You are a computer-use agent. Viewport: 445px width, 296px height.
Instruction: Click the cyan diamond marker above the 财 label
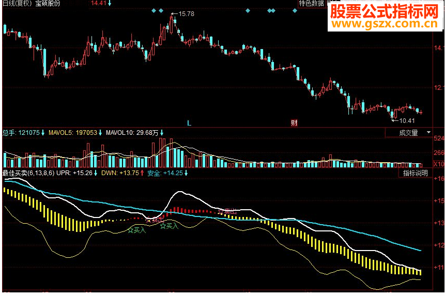[295, 11]
